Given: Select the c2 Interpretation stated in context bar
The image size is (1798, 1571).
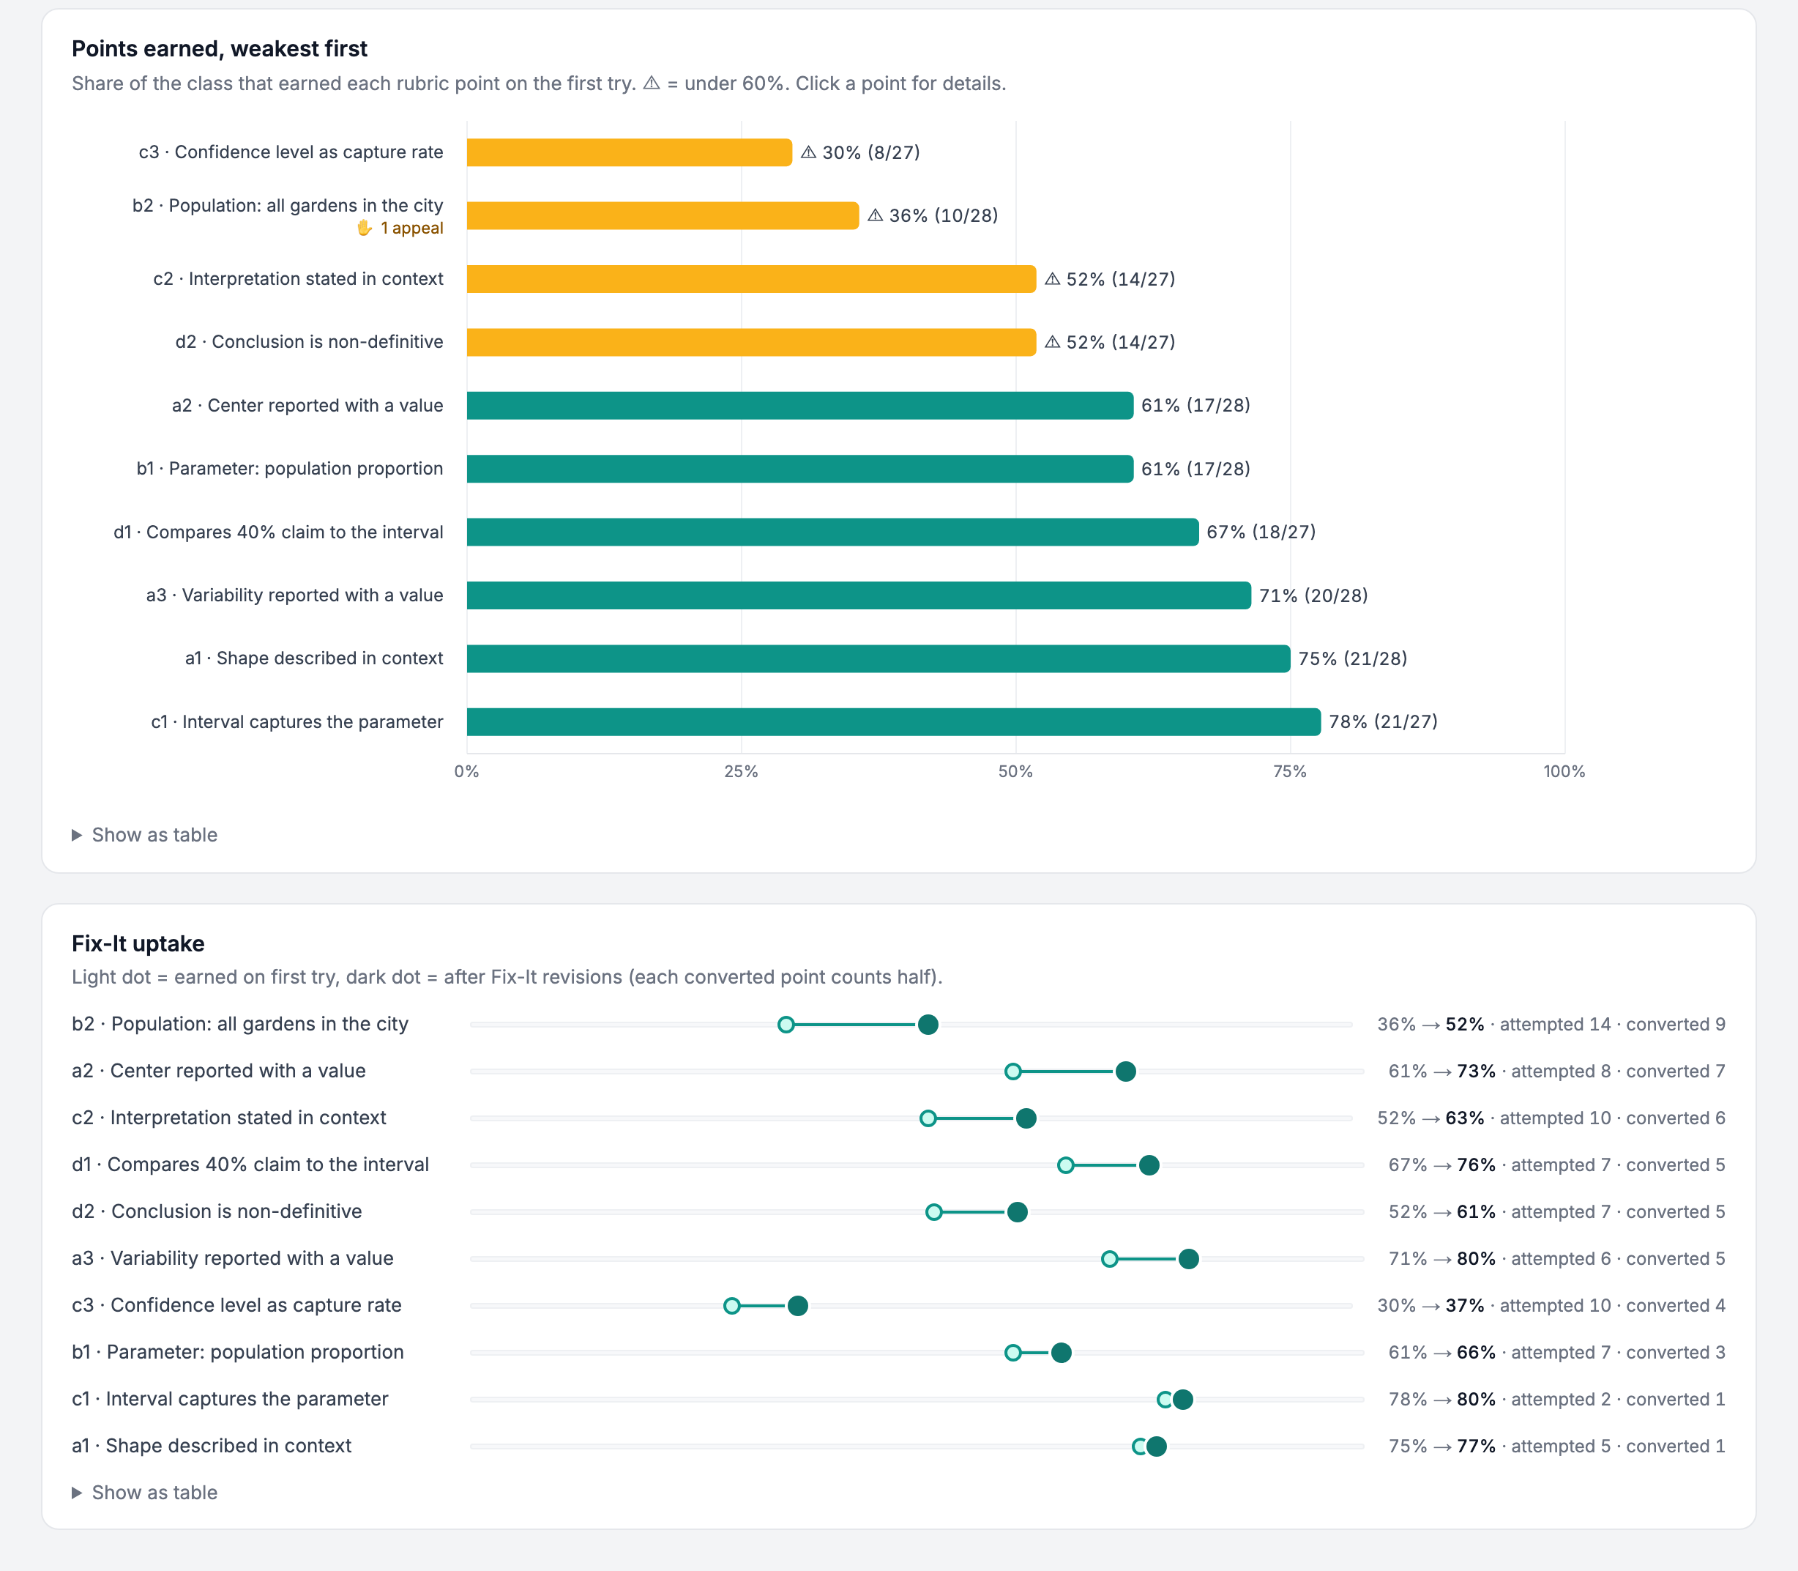Looking at the screenshot, I should tap(751, 279).
